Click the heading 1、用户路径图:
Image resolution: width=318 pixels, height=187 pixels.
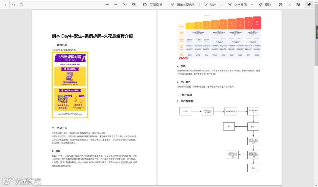(x=185, y=101)
